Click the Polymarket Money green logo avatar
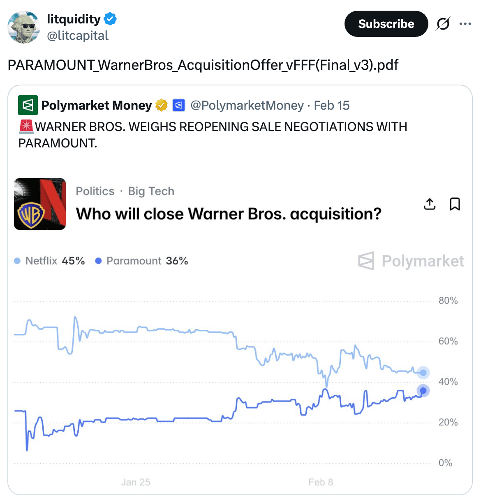This screenshot has height=501, width=481. coord(28,105)
